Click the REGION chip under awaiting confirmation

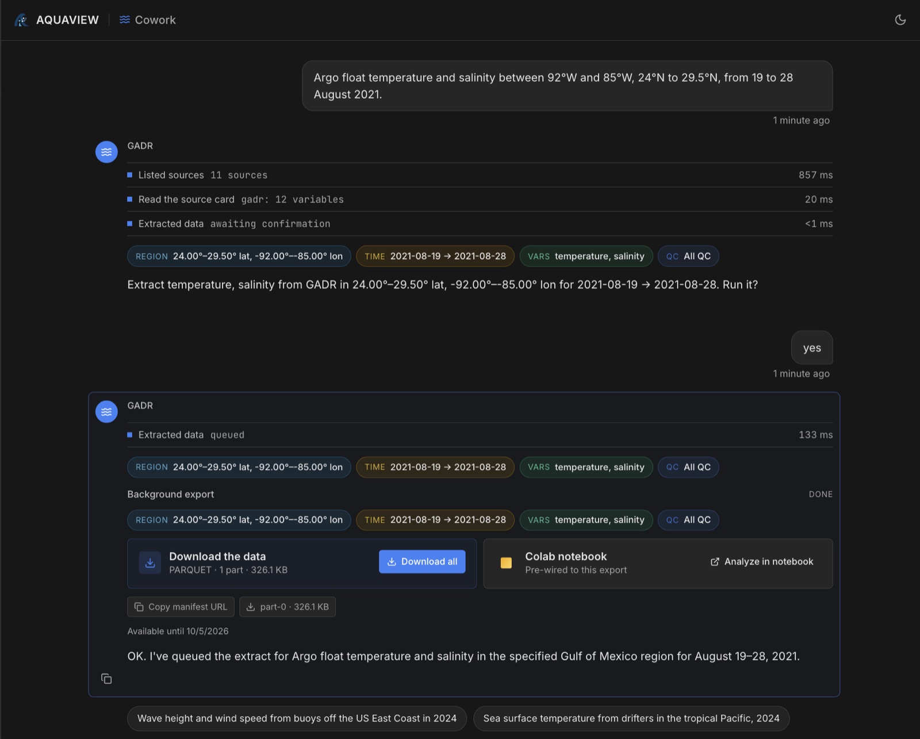click(x=239, y=256)
